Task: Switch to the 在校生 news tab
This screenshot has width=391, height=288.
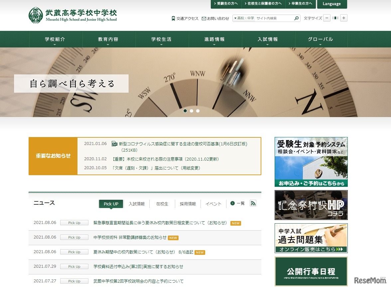Action: [x=162, y=204]
